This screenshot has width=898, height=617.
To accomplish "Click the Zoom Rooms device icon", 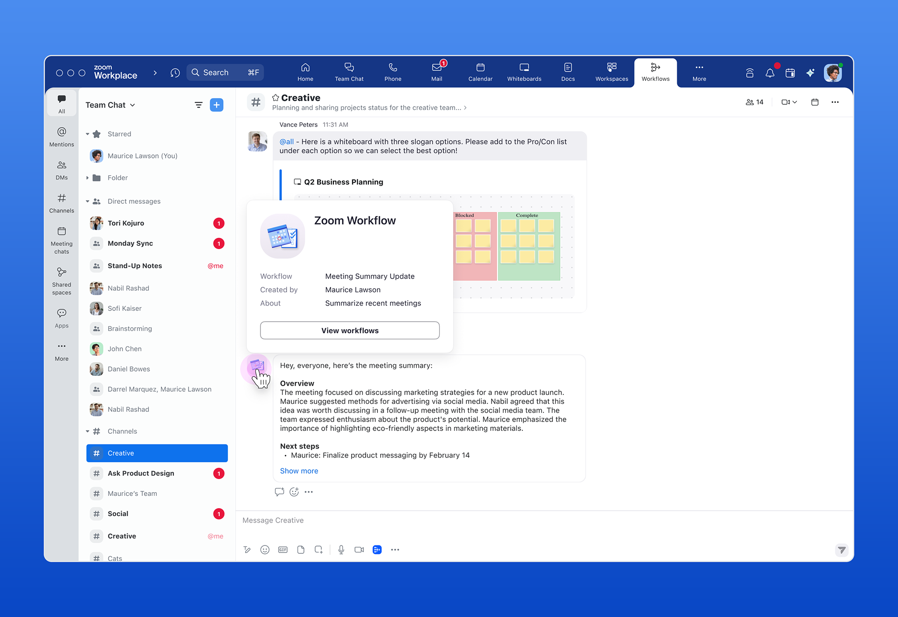I will point(750,72).
